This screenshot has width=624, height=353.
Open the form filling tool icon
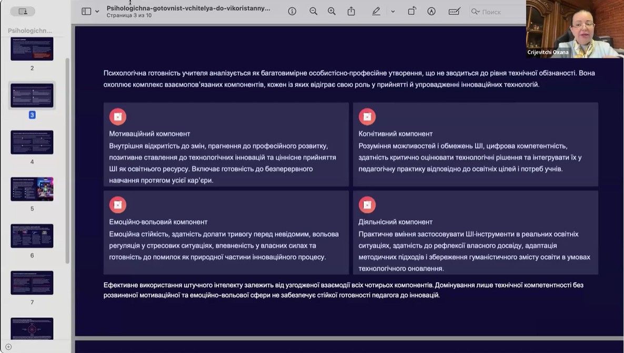[x=454, y=11]
